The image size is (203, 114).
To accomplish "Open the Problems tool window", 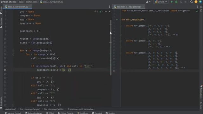I will click(83, 113).
